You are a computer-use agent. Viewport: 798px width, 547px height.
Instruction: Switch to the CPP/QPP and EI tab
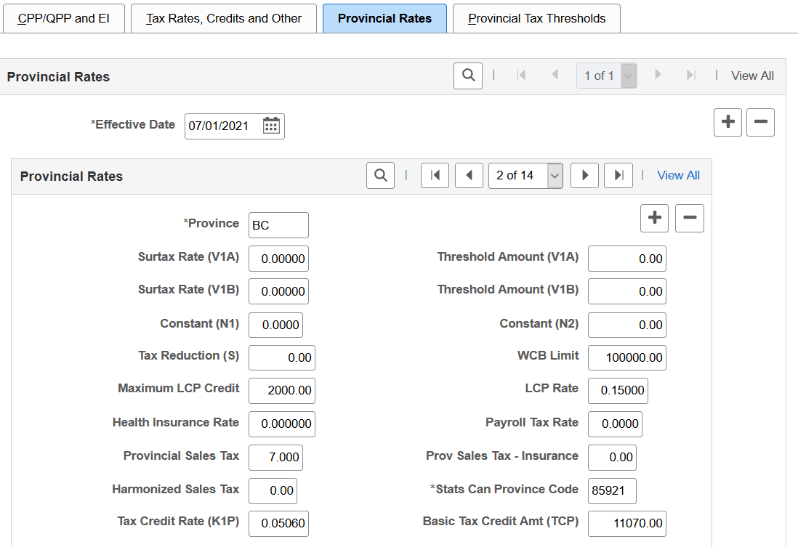tap(64, 18)
